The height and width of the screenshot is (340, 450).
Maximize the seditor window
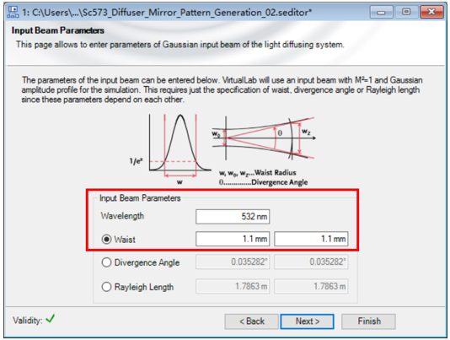tap(406, 13)
